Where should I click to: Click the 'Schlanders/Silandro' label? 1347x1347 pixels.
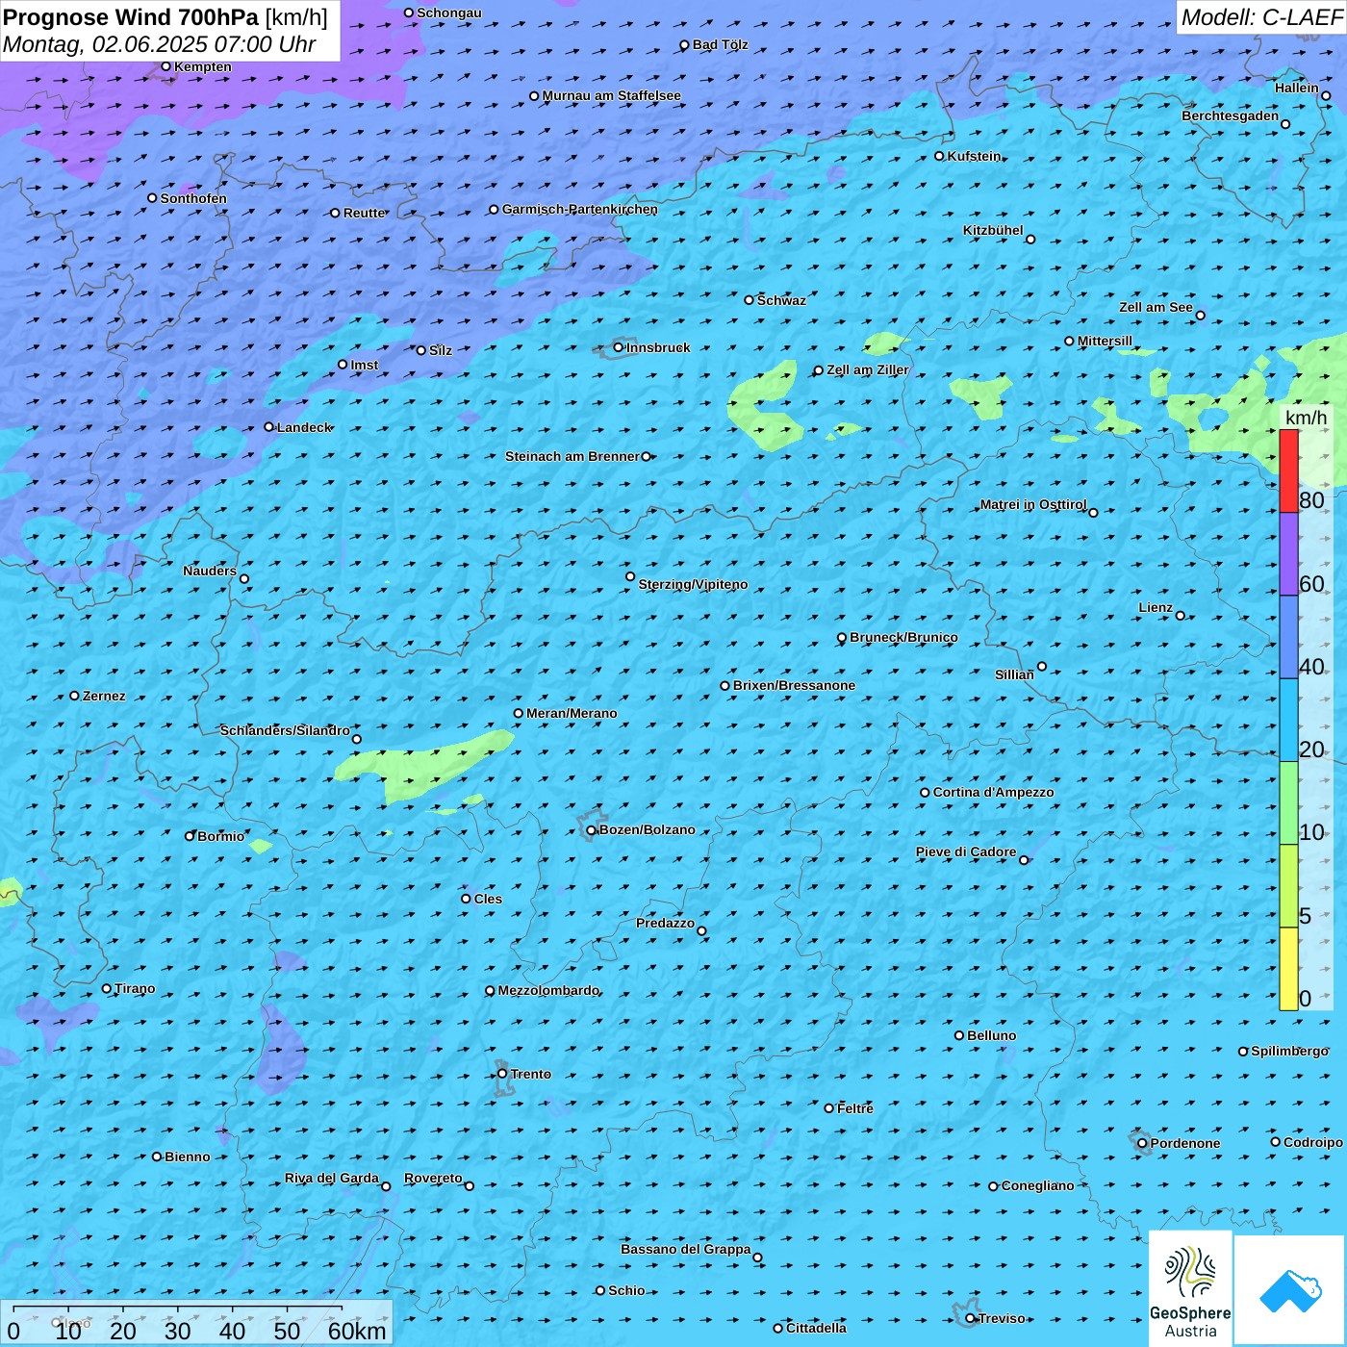pyautogui.click(x=285, y=730)
